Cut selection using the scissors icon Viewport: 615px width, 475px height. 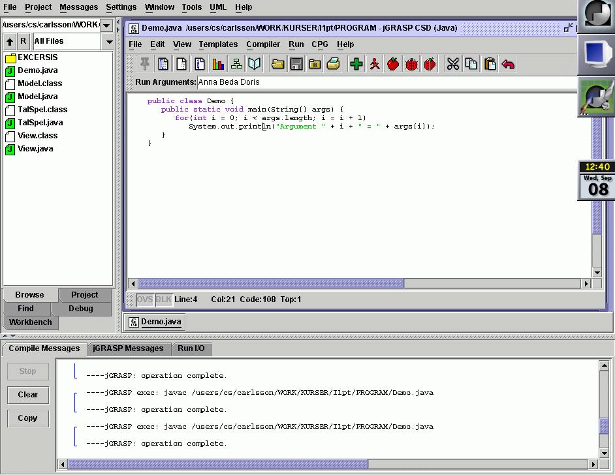pyautogui.click(x=452, y=64)
